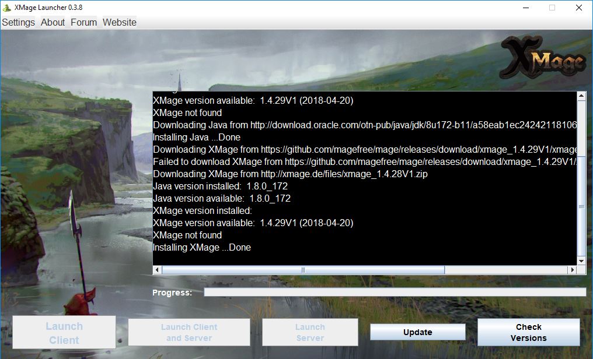
Task: Click the Launch Client and Server button
Action: tap(189, 332)
